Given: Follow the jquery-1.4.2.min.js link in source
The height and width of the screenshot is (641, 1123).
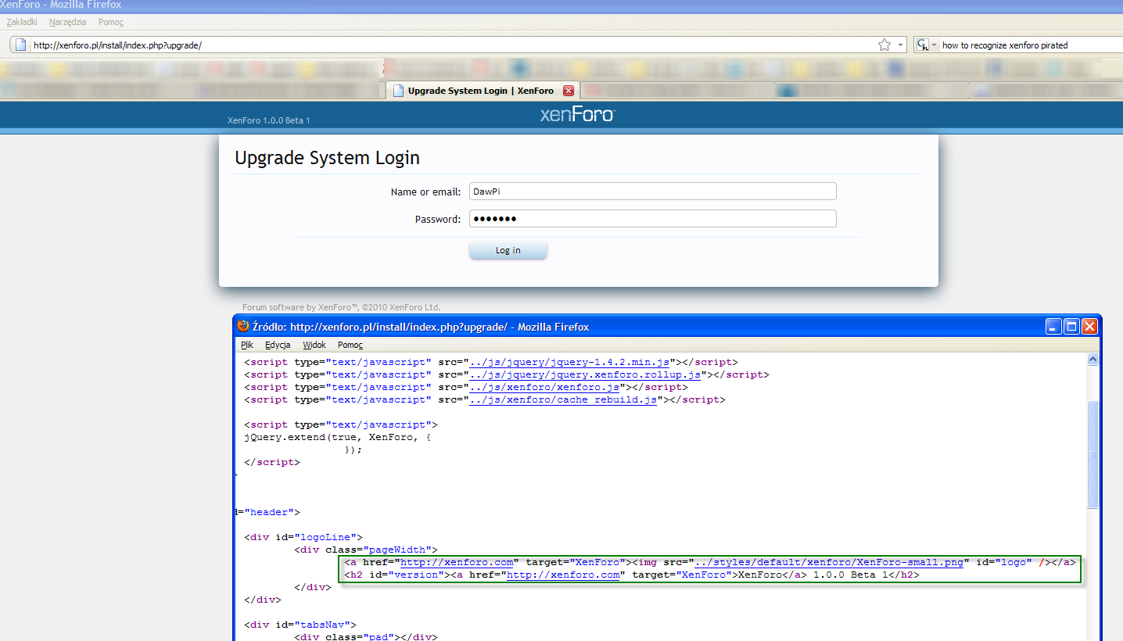Looking at the screenshot, I should [566, 361].
